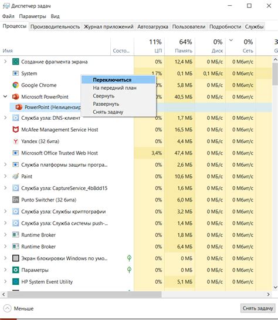Expand the Службы криптографии group
This screenshot has height=320, width=278.
coord(5,211)
